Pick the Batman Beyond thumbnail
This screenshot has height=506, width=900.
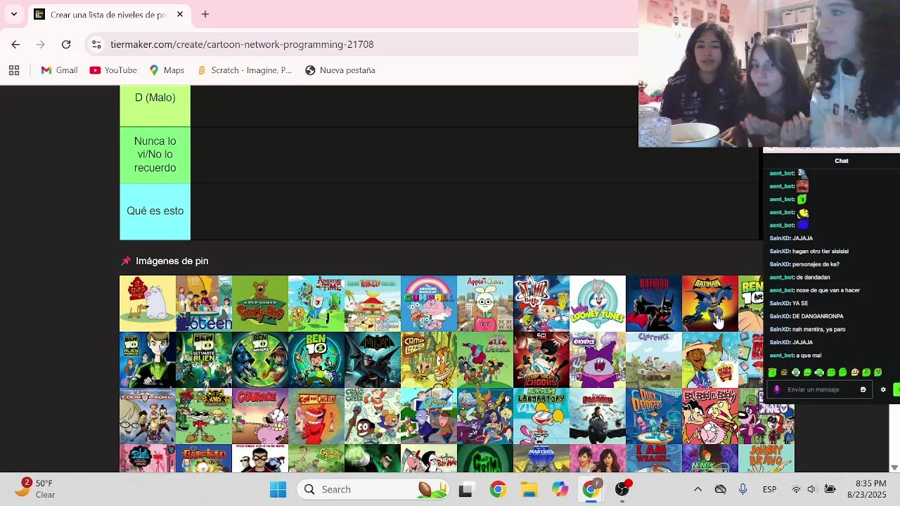point(654,304)
